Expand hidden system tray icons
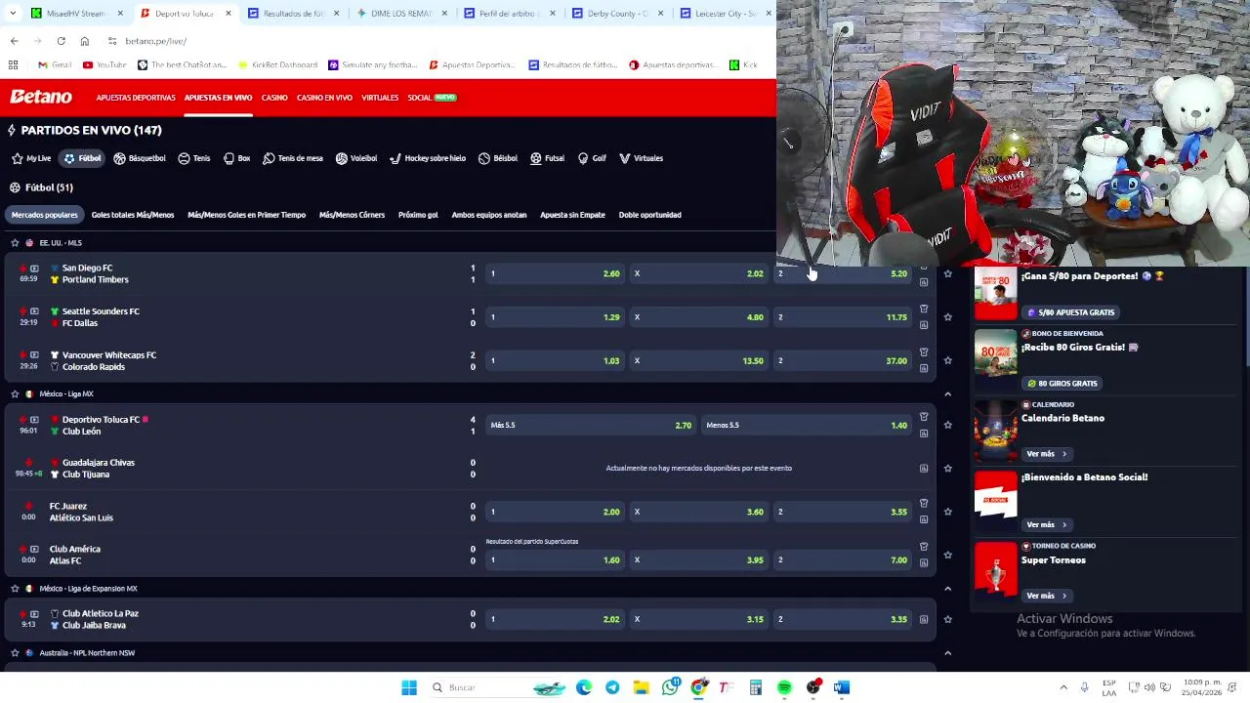 (x=1063, y=687)
